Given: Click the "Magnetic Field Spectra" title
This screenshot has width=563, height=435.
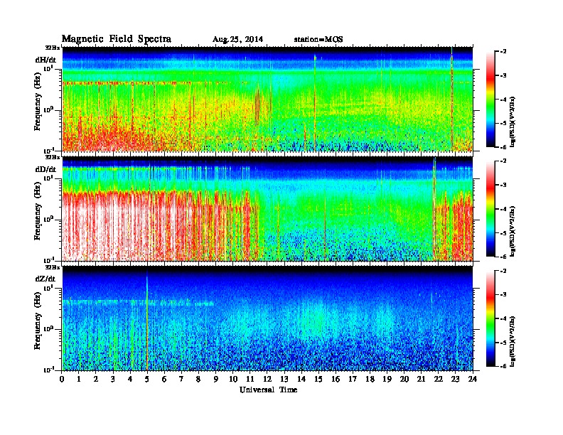Looking at the screenshot, I should click(117, 39).
